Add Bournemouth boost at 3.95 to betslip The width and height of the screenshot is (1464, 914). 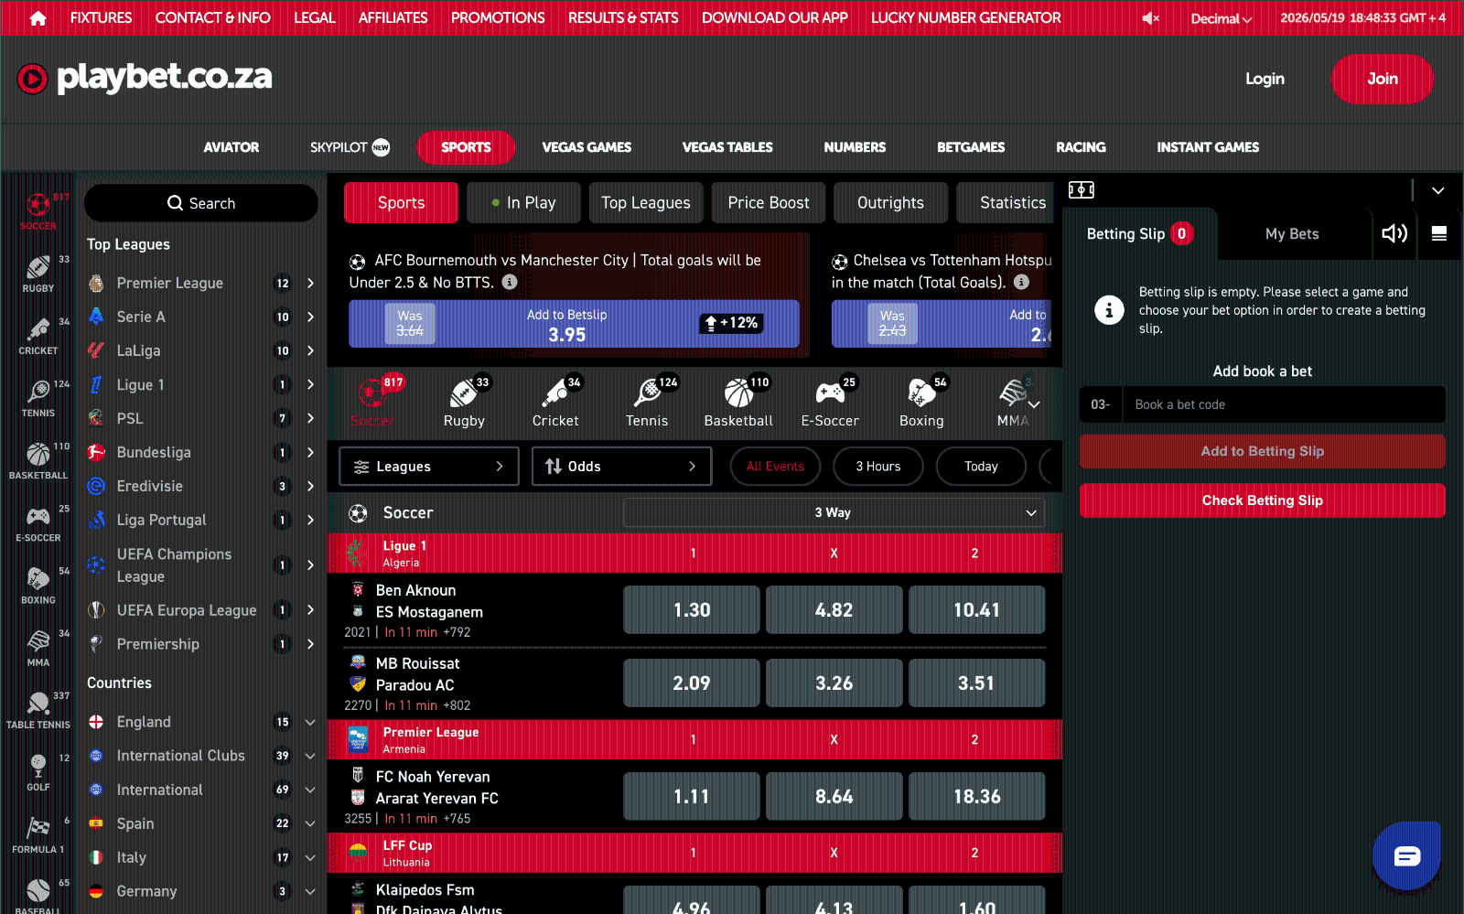pyautogui.click(x=574, y=324)
